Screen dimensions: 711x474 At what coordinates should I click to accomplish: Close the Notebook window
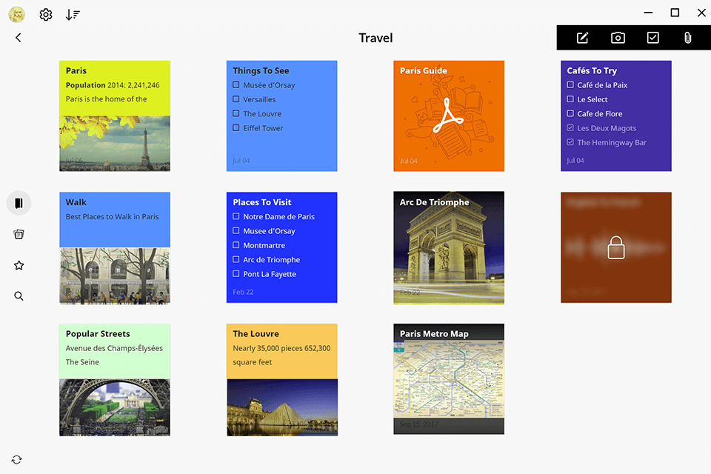[701, 13]
